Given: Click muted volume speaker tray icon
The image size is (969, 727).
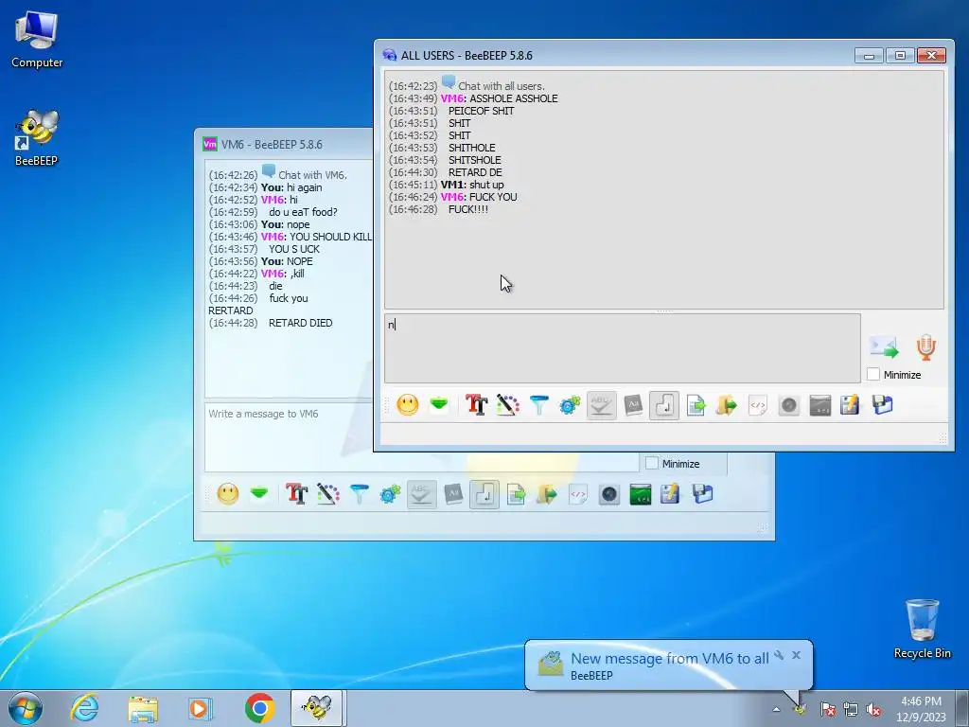Looking at the screenshot, I should (x=873, y=710).
